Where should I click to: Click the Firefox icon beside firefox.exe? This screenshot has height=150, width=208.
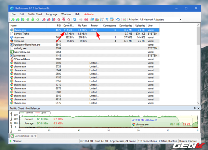pyautogui.click(x=12, y=41)
